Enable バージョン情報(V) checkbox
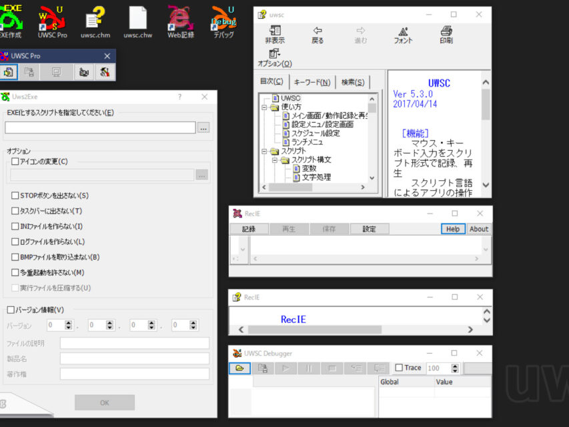This screenshot has width=569, height=427. 11,310
